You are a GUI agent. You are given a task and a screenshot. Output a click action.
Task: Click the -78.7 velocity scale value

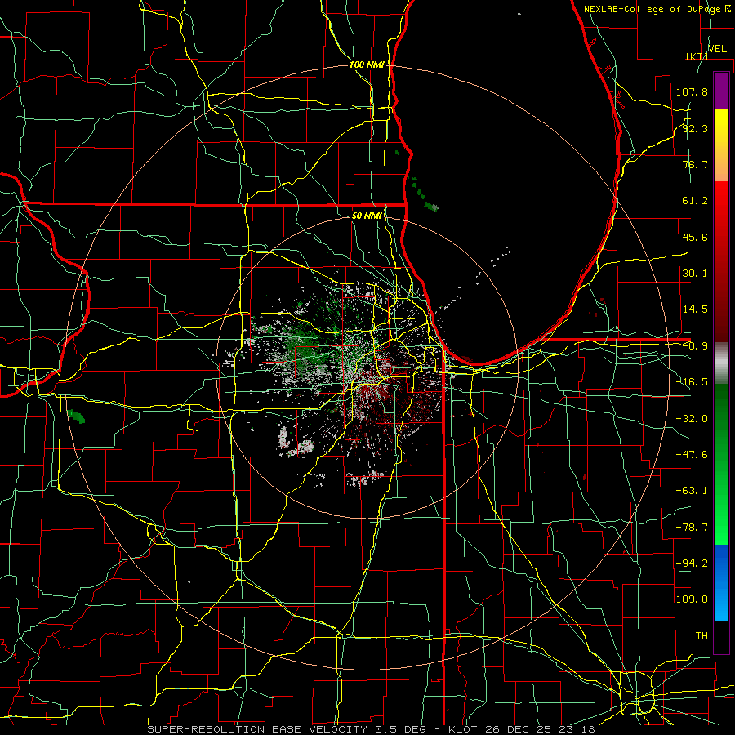pyautogui.click(x=692, y=528)
